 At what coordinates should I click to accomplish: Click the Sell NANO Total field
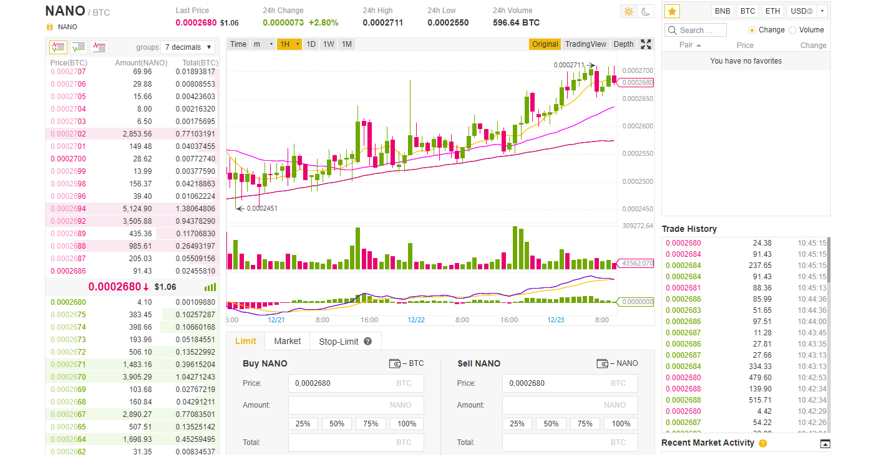coord(570,443)
